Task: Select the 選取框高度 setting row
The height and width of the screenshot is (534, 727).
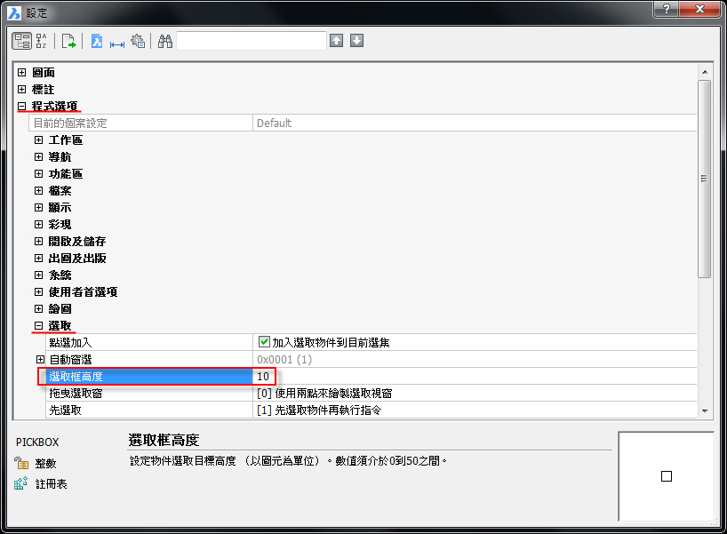Action: point(371,377)
